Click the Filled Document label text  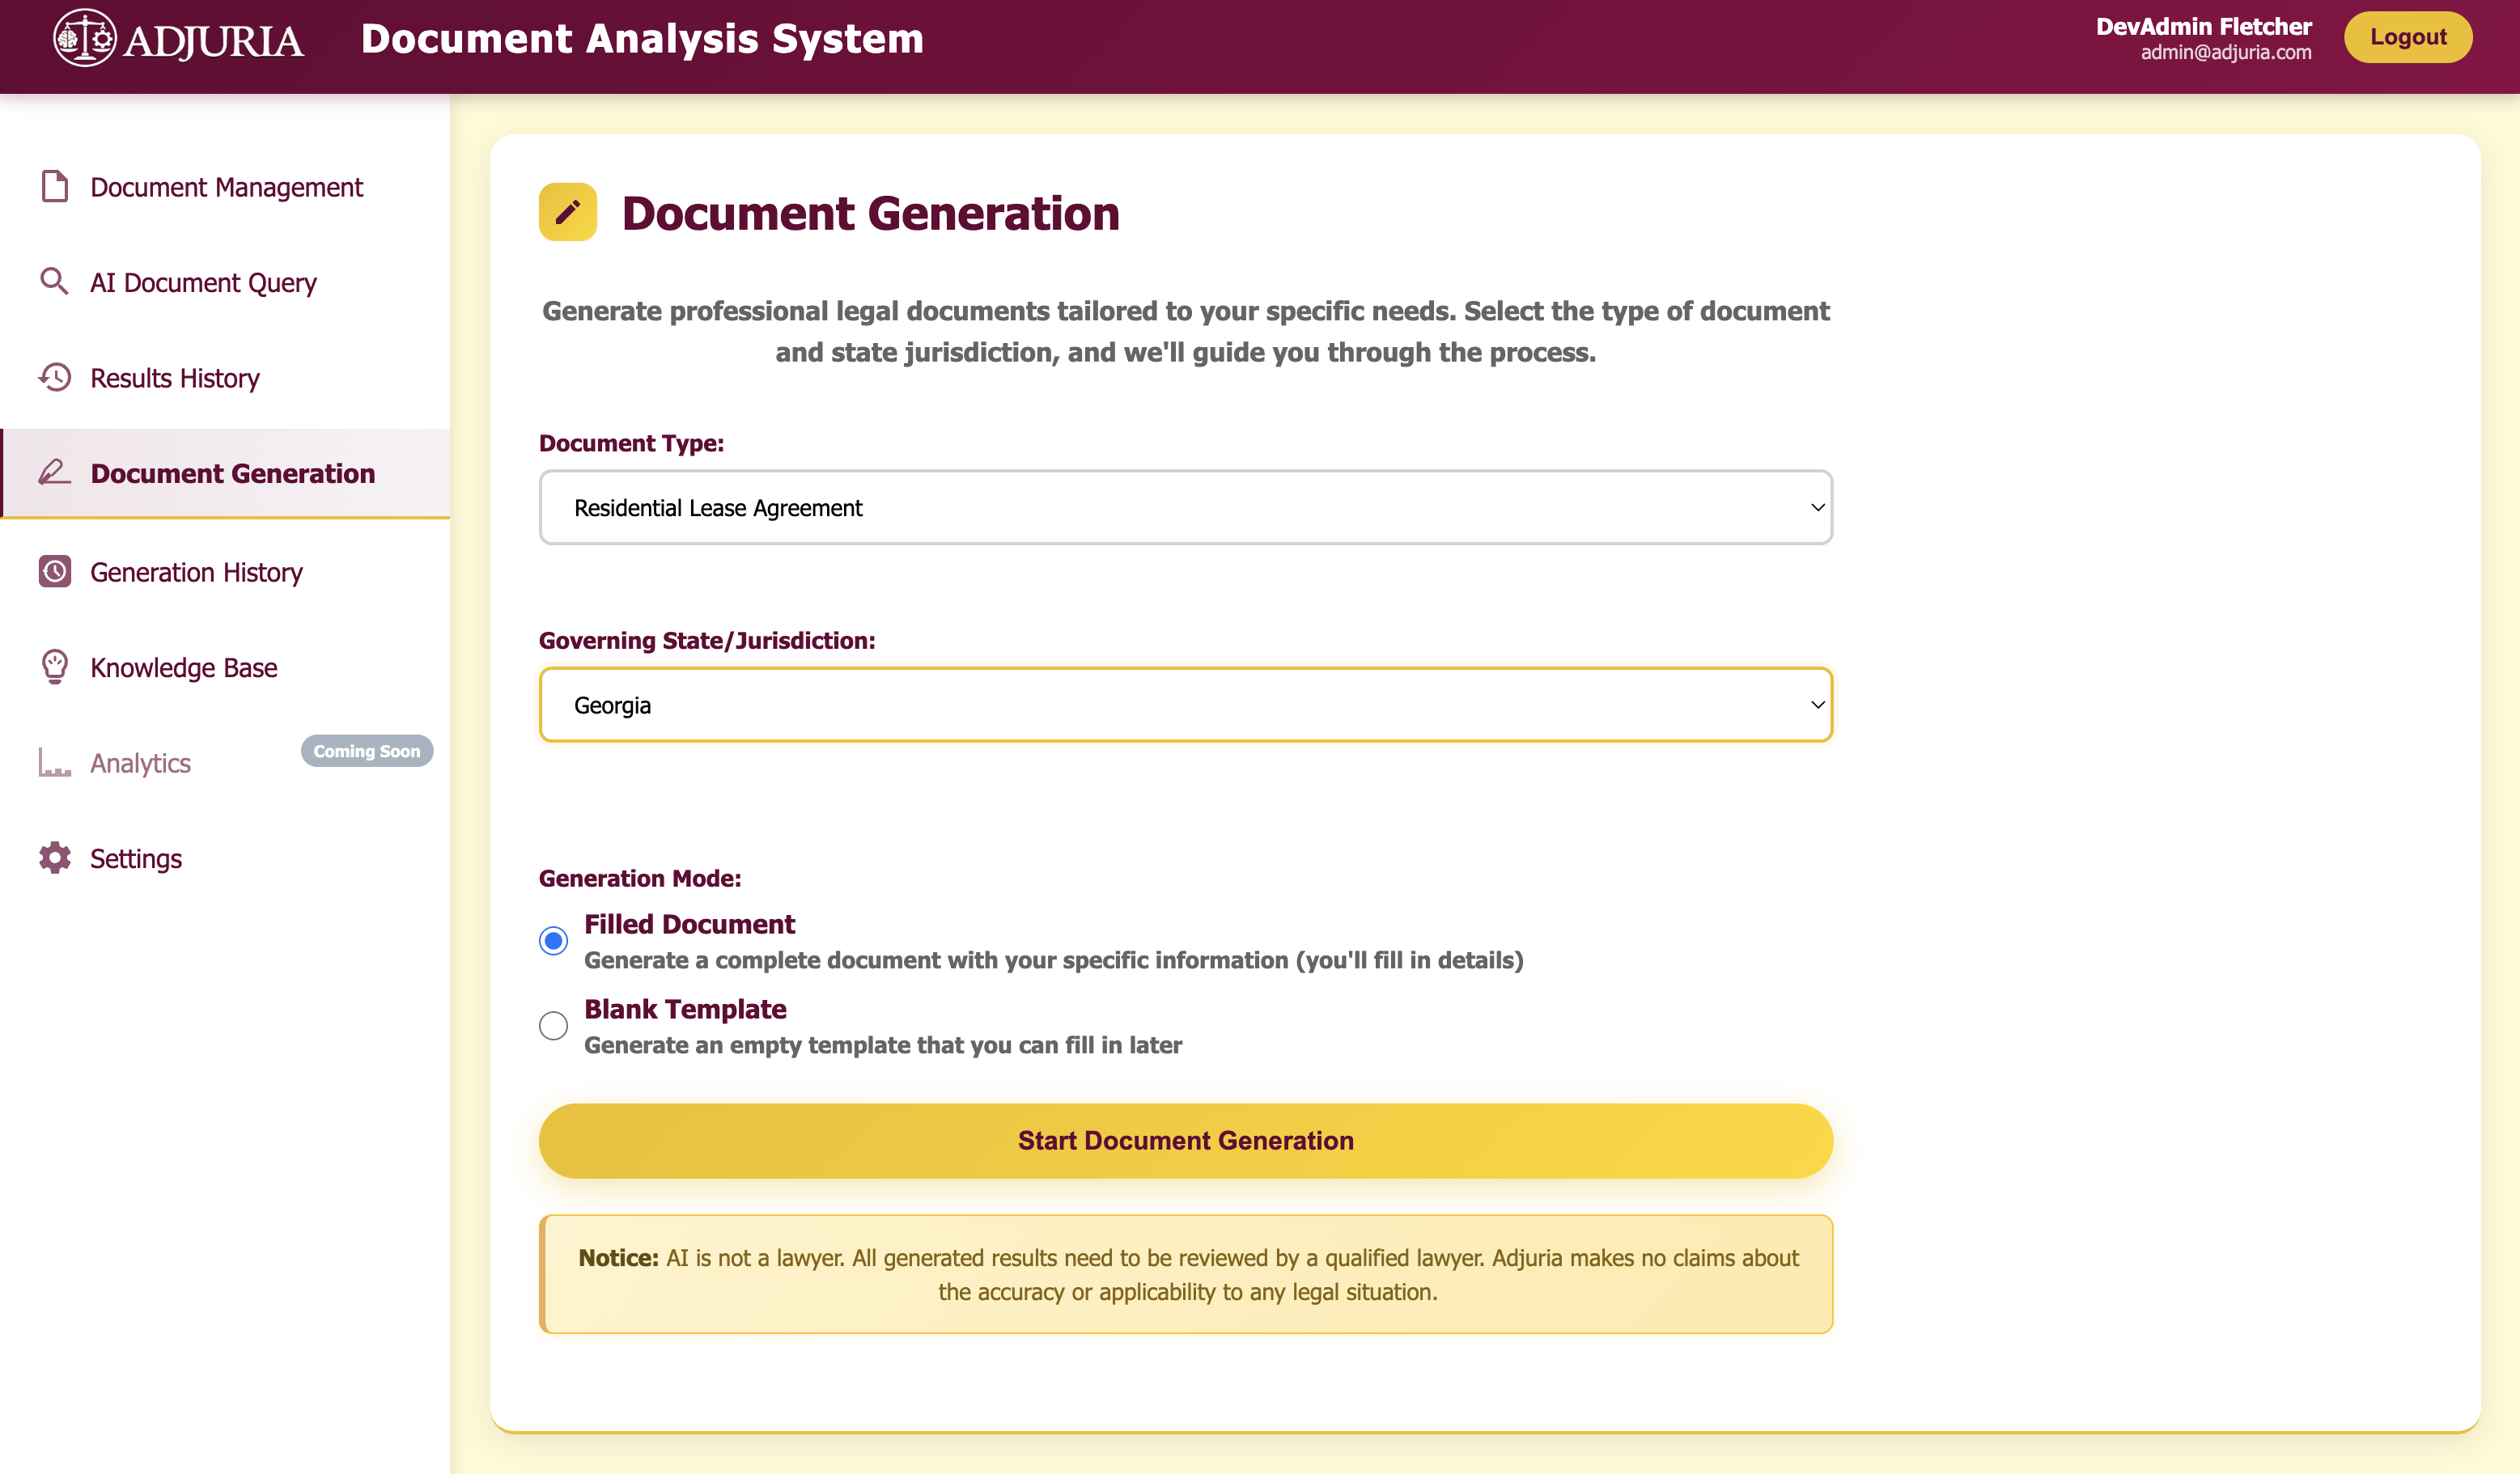(x=690, y=924)
